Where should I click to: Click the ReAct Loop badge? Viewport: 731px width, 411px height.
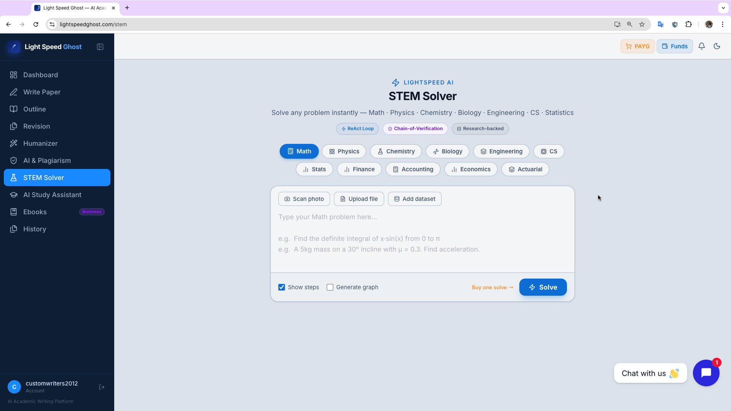358,129
